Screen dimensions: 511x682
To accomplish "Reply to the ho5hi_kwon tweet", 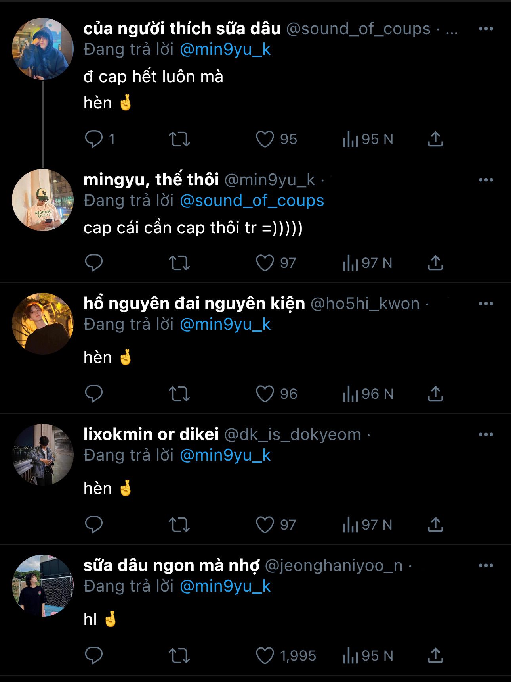I will tap(94, 394).
